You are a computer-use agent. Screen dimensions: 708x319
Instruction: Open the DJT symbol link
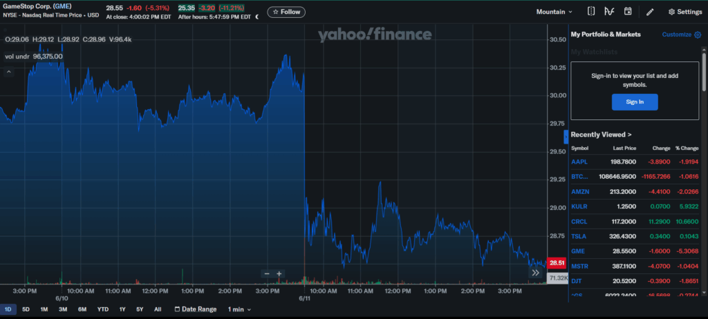576,281
